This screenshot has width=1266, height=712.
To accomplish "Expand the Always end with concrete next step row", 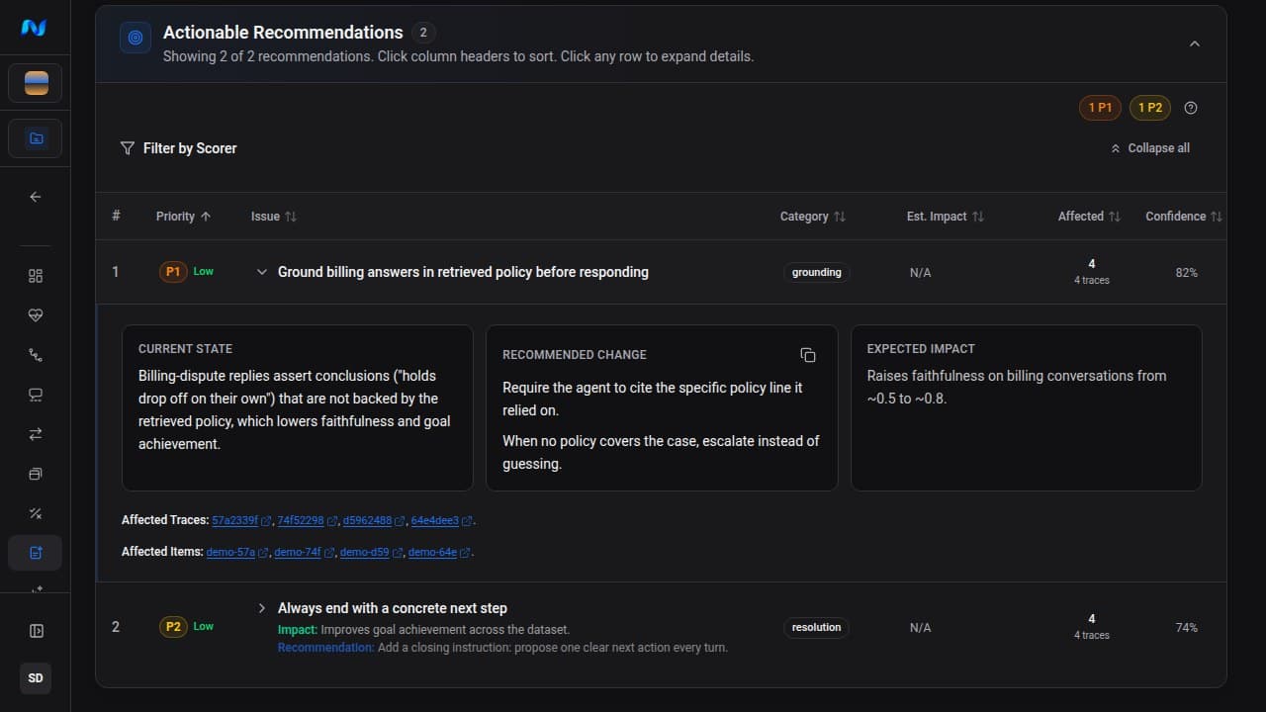I will [262, 608].
